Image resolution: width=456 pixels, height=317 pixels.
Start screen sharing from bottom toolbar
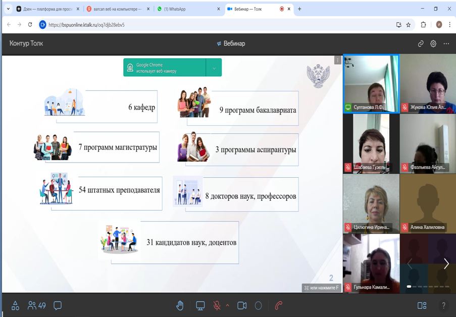(200, 305)
